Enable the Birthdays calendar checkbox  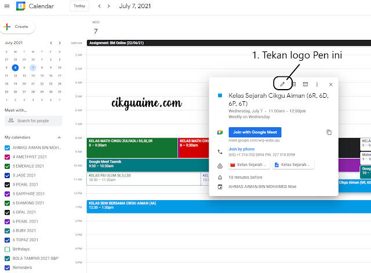pyautogui.click(x=8, y=249)
